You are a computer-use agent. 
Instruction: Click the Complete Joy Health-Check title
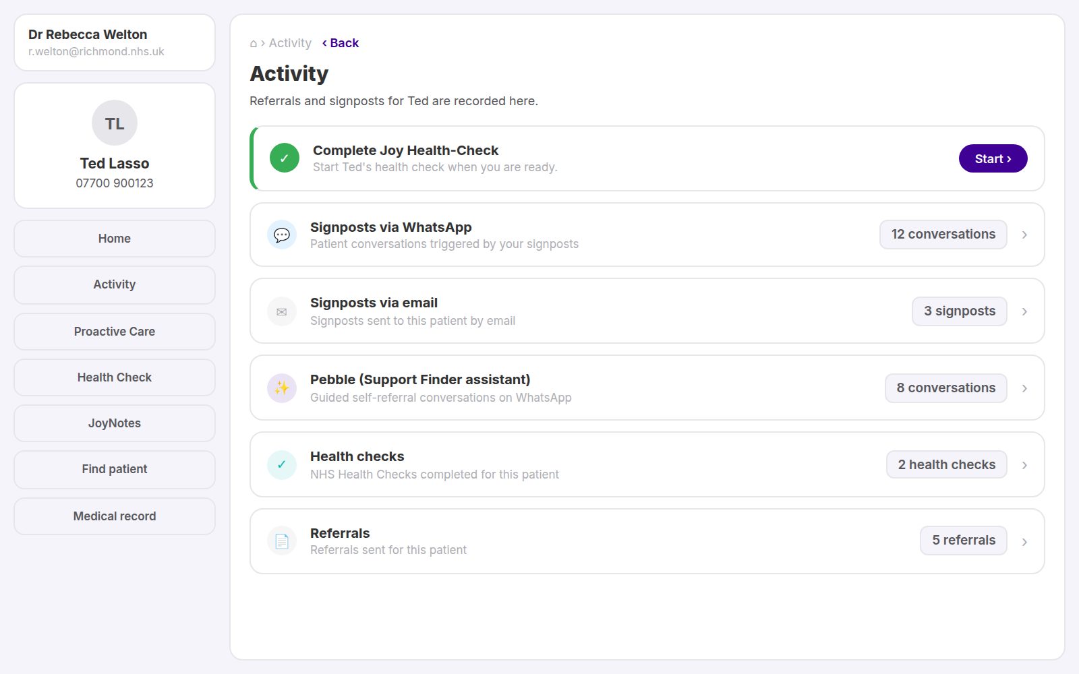(x=406, y=150)
